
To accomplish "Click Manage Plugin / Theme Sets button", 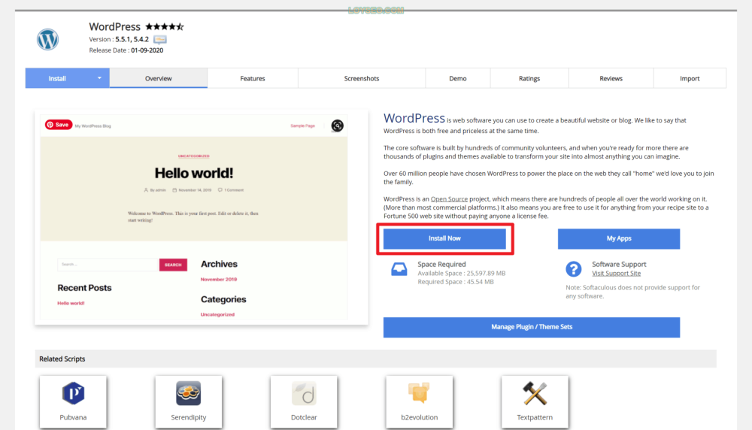I will point(532,327).
